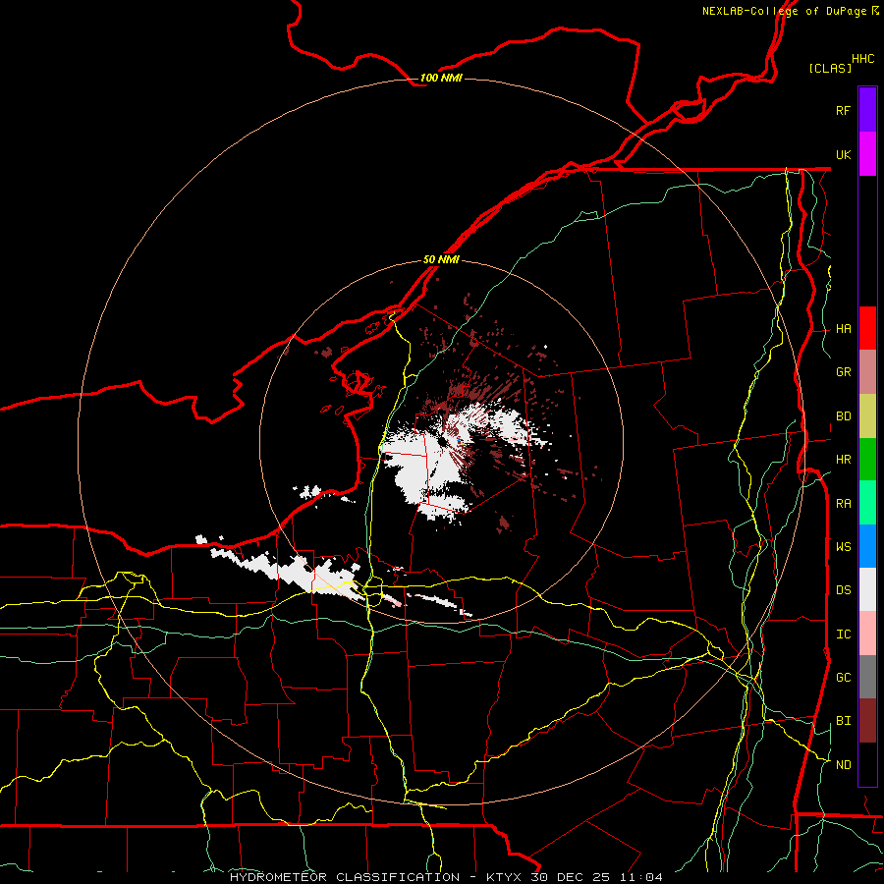Choose the blue WS legend swatch
Image resolution: width=884 pixels, height=884 pixels.
coord(867,546)
